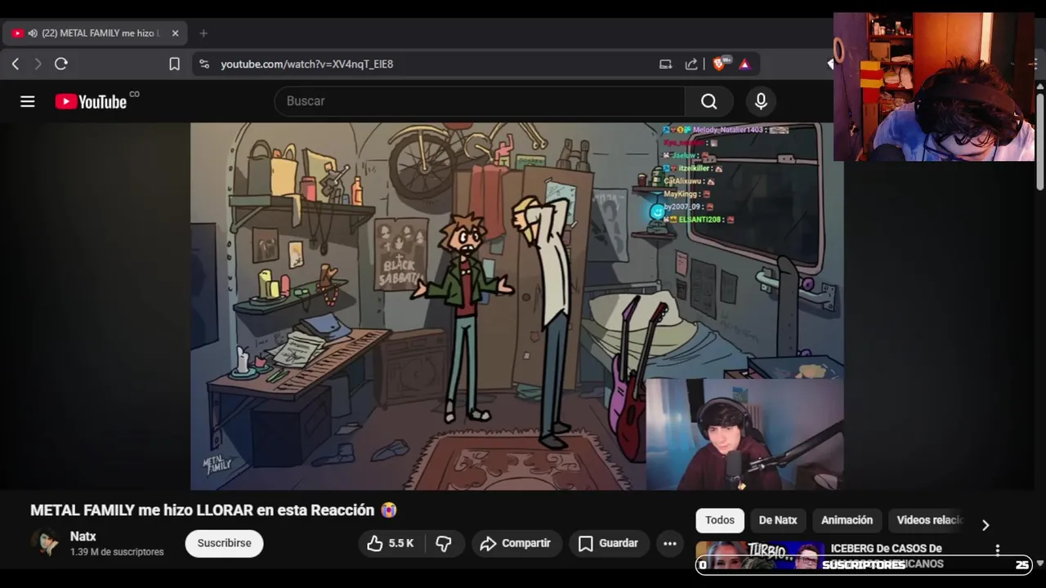Show more filter chips with right chevron
This screenshot has height=588, width=1046.
coord(986,524)
